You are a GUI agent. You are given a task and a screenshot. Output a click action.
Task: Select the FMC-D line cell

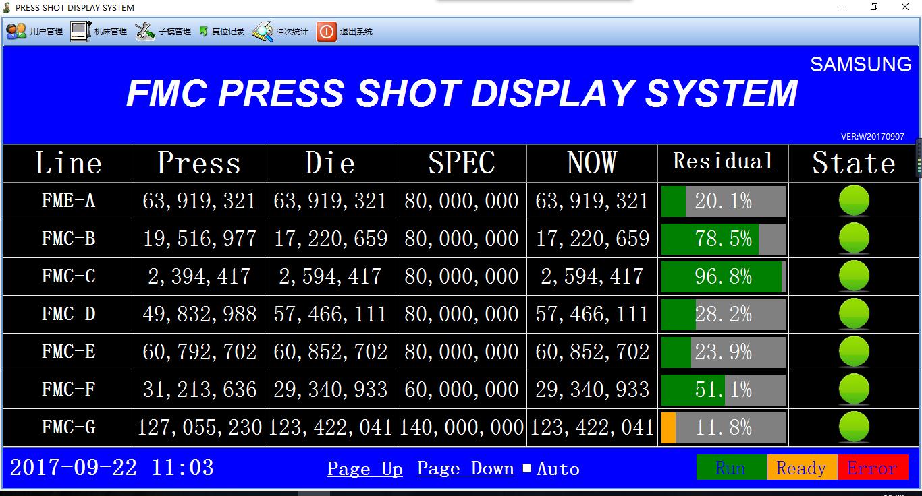tap(68, 314)
